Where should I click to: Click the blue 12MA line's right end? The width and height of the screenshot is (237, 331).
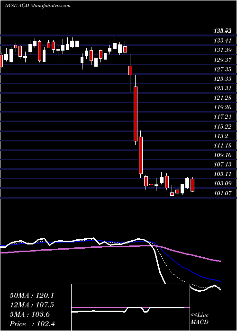pyautogui.click(x=220, y=281)
